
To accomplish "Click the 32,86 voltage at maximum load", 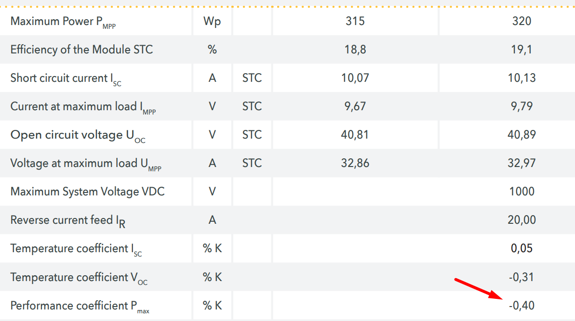I will click(355, 163).
